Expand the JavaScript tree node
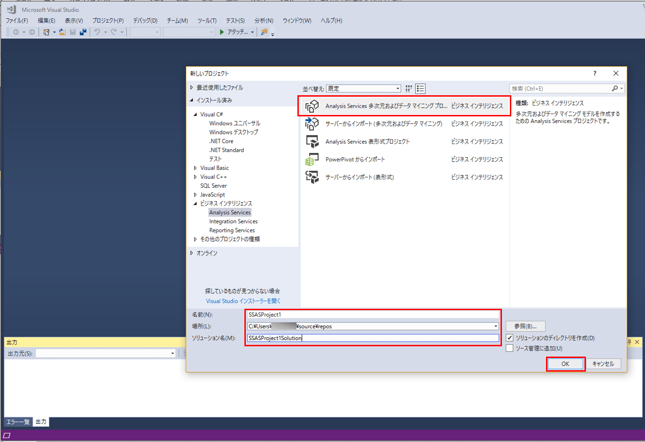The width and height of the screenshot is (645, 442). click(195, 195)
